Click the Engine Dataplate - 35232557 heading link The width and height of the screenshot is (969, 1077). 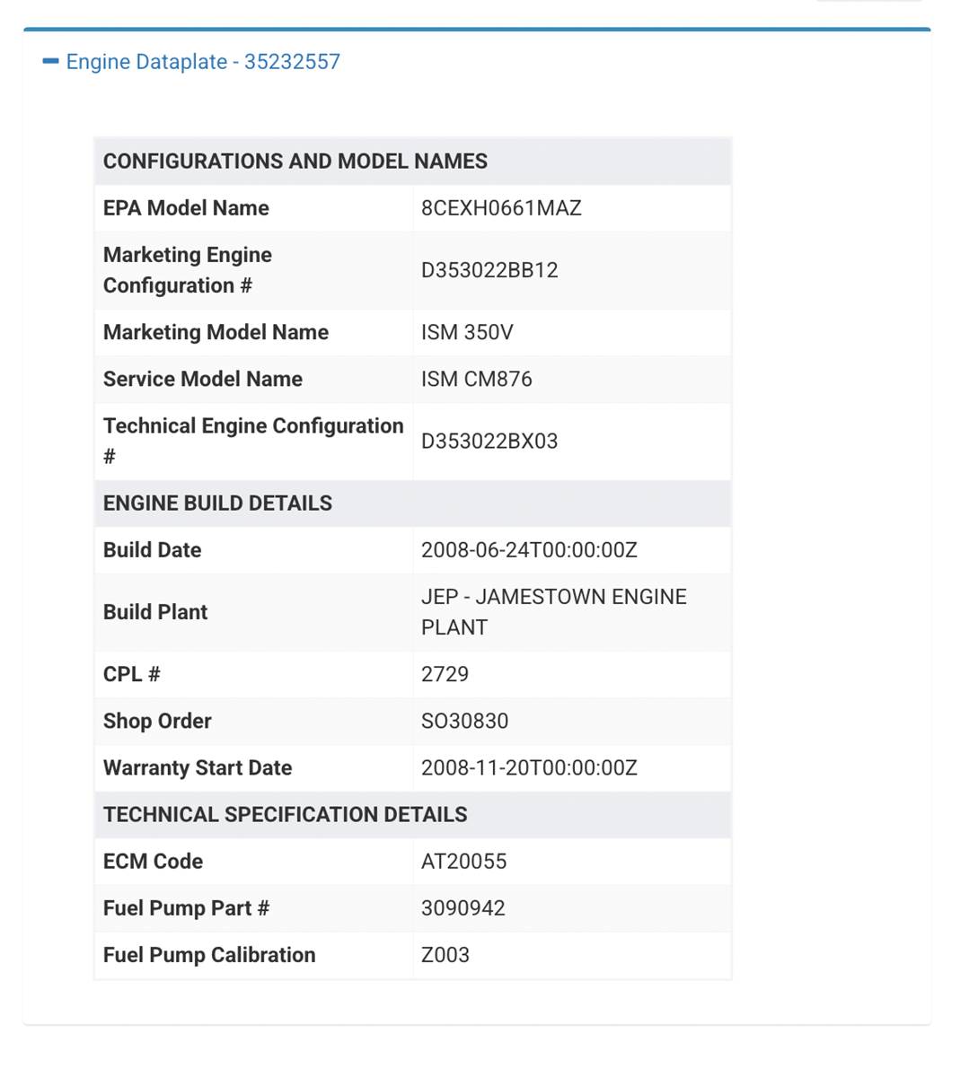[203, 62]
